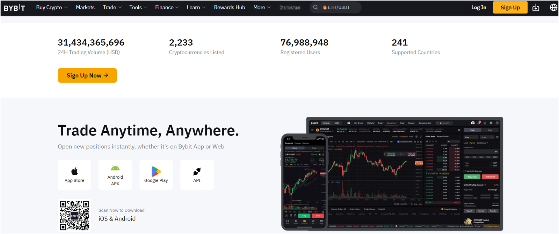The width and height of the screenshot is (559, 234).
Task: Open the globe language selector icon
Action: tap(553, 7)
